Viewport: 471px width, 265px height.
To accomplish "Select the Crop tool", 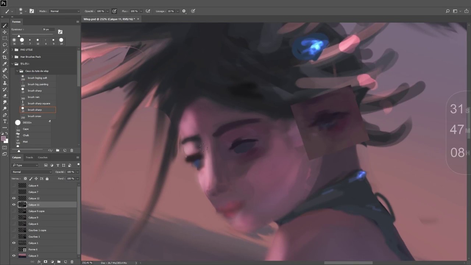I will pos(5,57).
